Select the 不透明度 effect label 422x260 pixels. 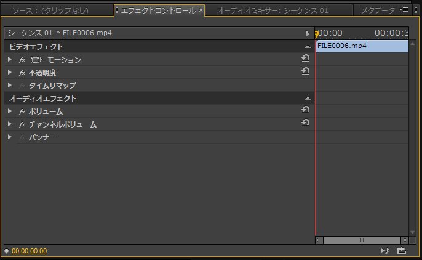[x=42, y=73]
